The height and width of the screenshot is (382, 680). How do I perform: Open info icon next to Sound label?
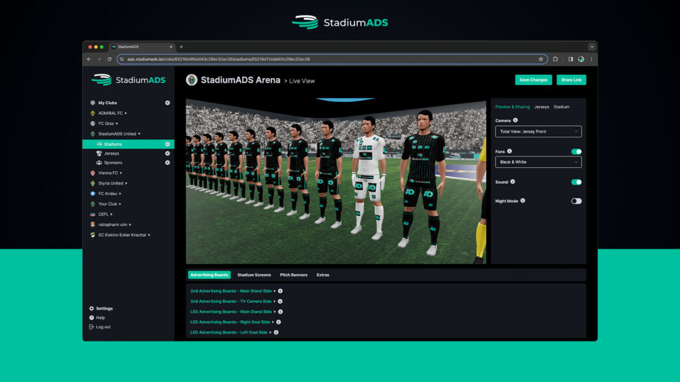[513, 182]
